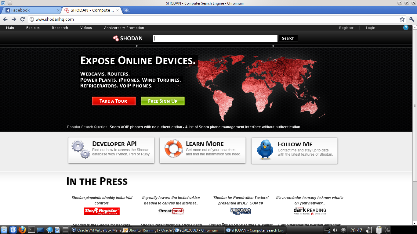Open the Videos menu item

[x=86, y=28]
